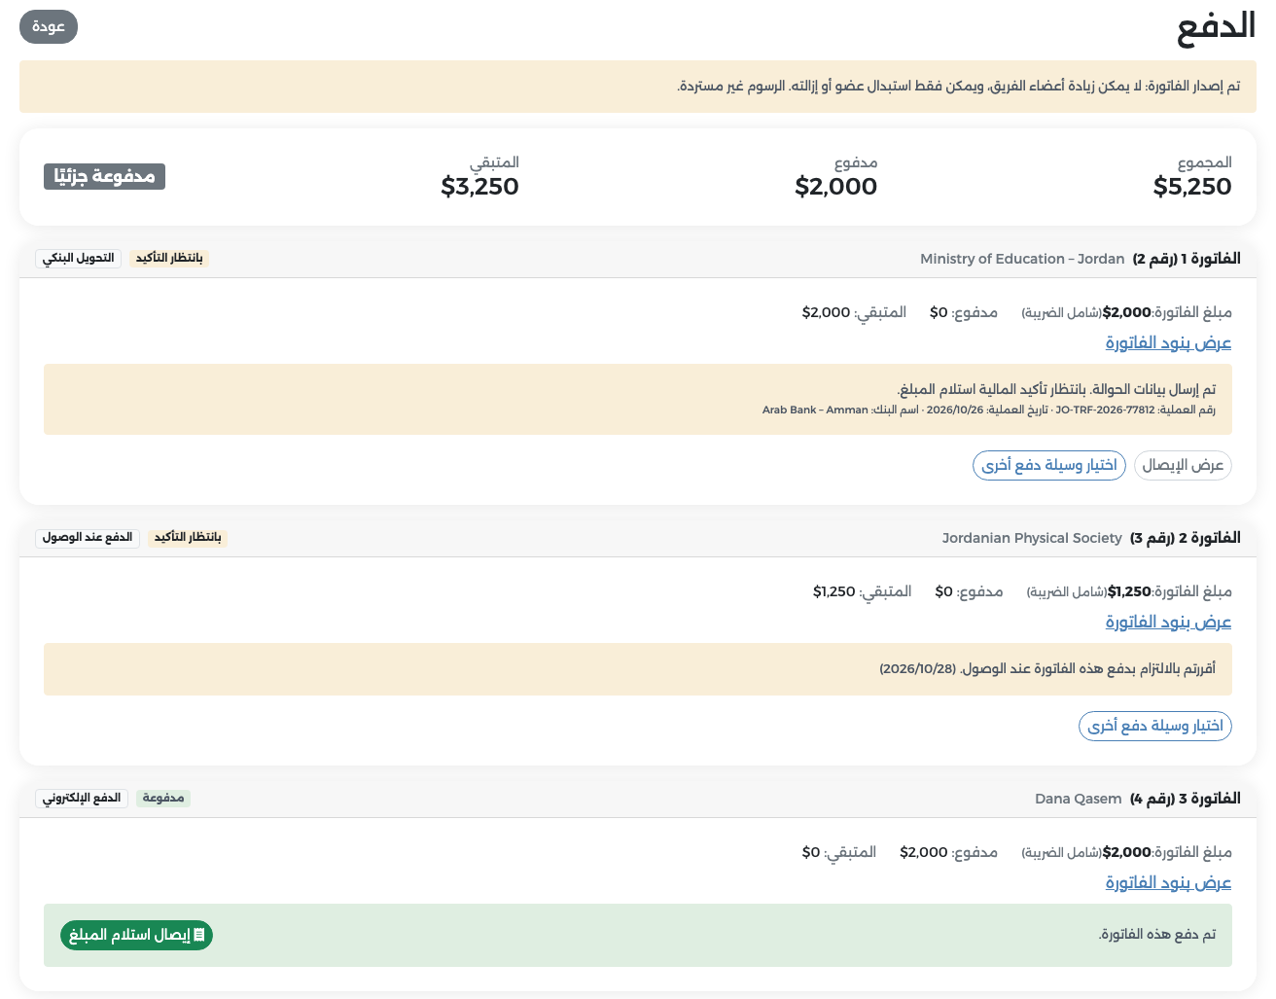Click the Jordanian Physical Society name
1276x999 pixels.
pos(1032,538)
